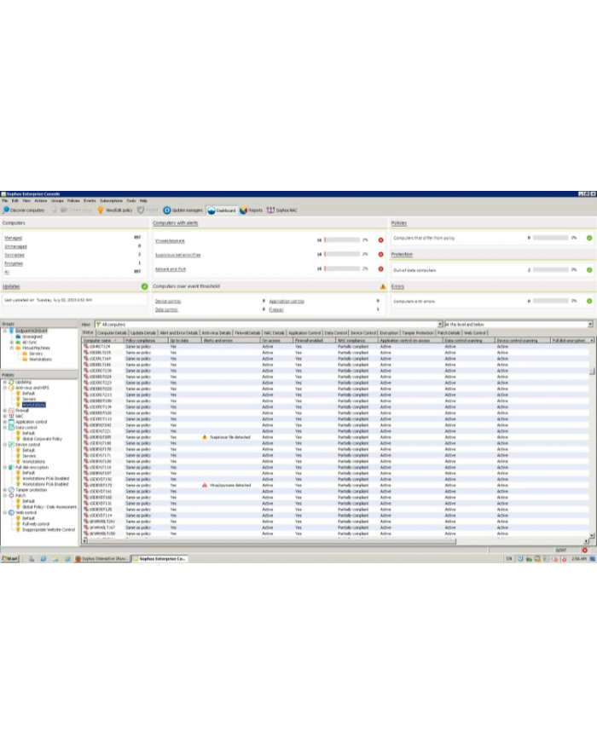Click the Computers that differ from policy bar
The width and height of the screenshot is (597, 755).
coord(551,238)
